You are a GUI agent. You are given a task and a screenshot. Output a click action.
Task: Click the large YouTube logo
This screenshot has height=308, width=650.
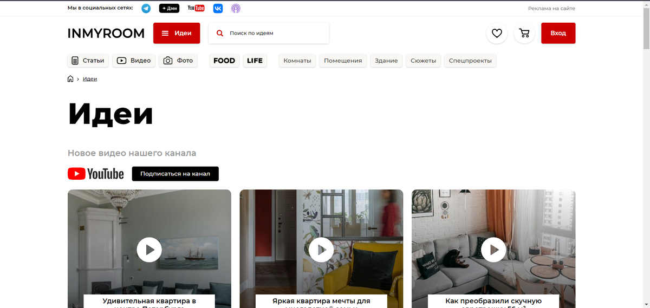click(96, 174)
